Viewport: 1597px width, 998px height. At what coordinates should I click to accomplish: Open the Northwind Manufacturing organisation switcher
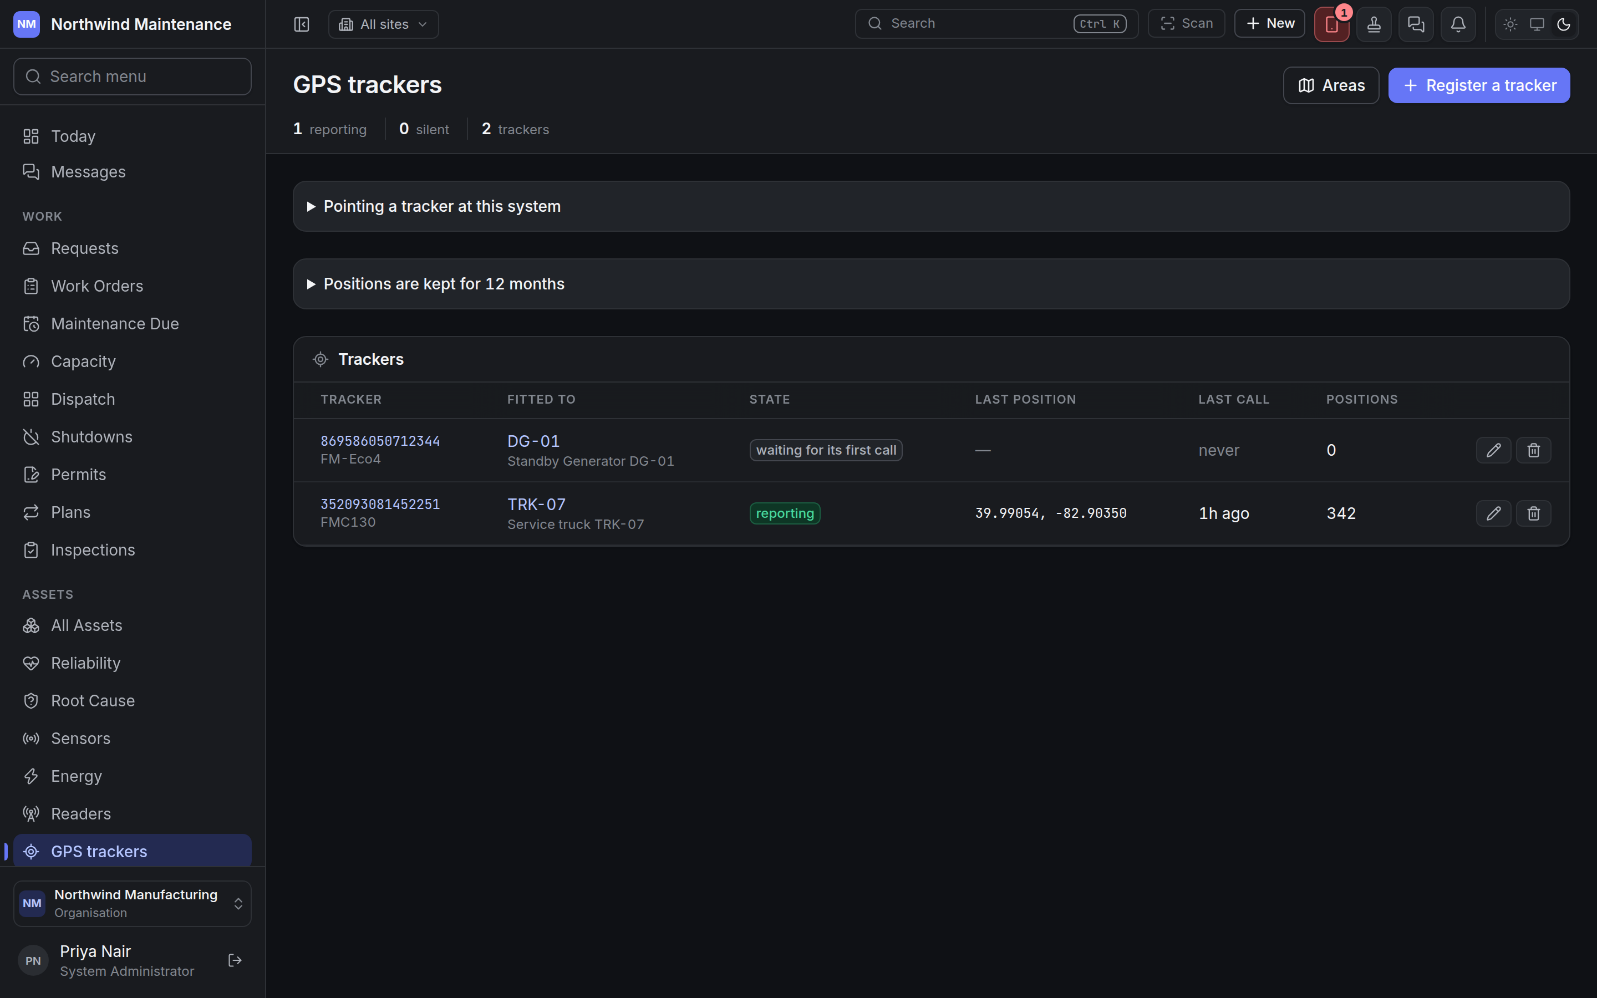click(133, 904)
